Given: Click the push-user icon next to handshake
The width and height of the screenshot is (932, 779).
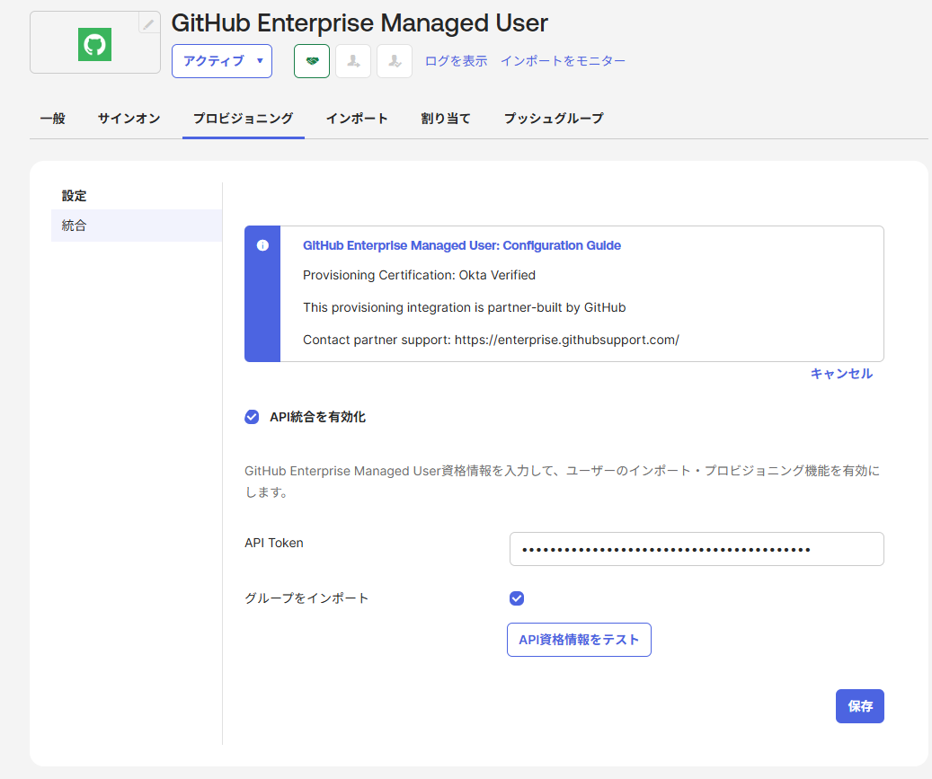Looking at the screenshot, I should [x=352, y=61].
